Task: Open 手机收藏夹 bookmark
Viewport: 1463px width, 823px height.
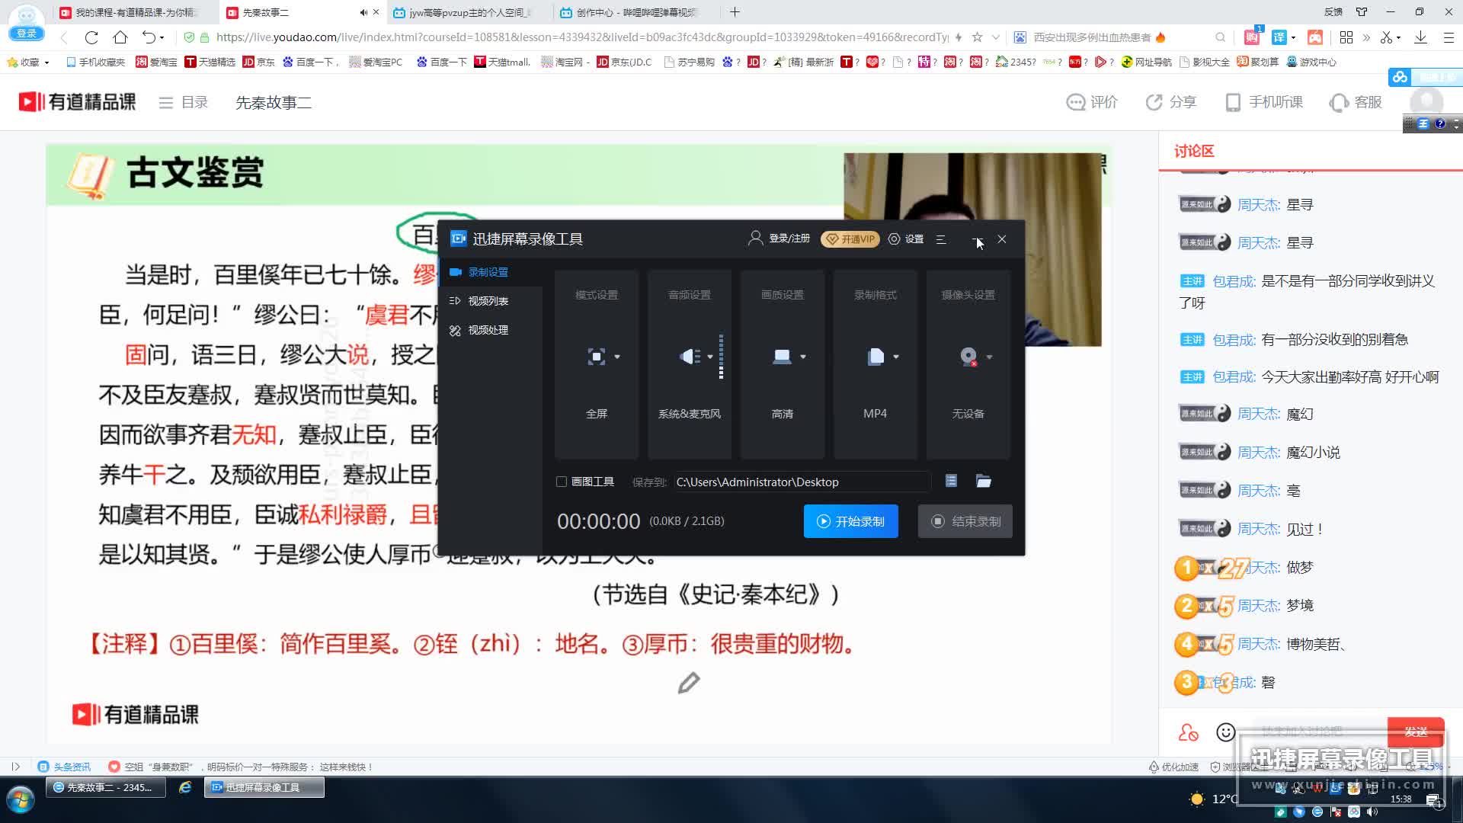Action: pyautogui.click(x=96, y=62)
